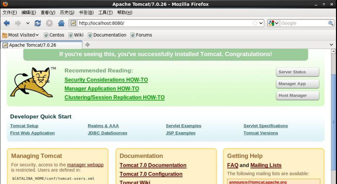Screen dimensions: 337x184
Task: Open the Centos bookmark
Action: 54,35
